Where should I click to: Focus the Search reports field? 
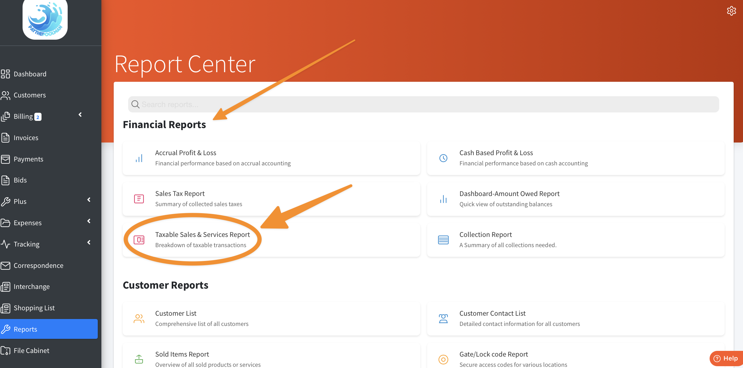[x=421, y=104]
